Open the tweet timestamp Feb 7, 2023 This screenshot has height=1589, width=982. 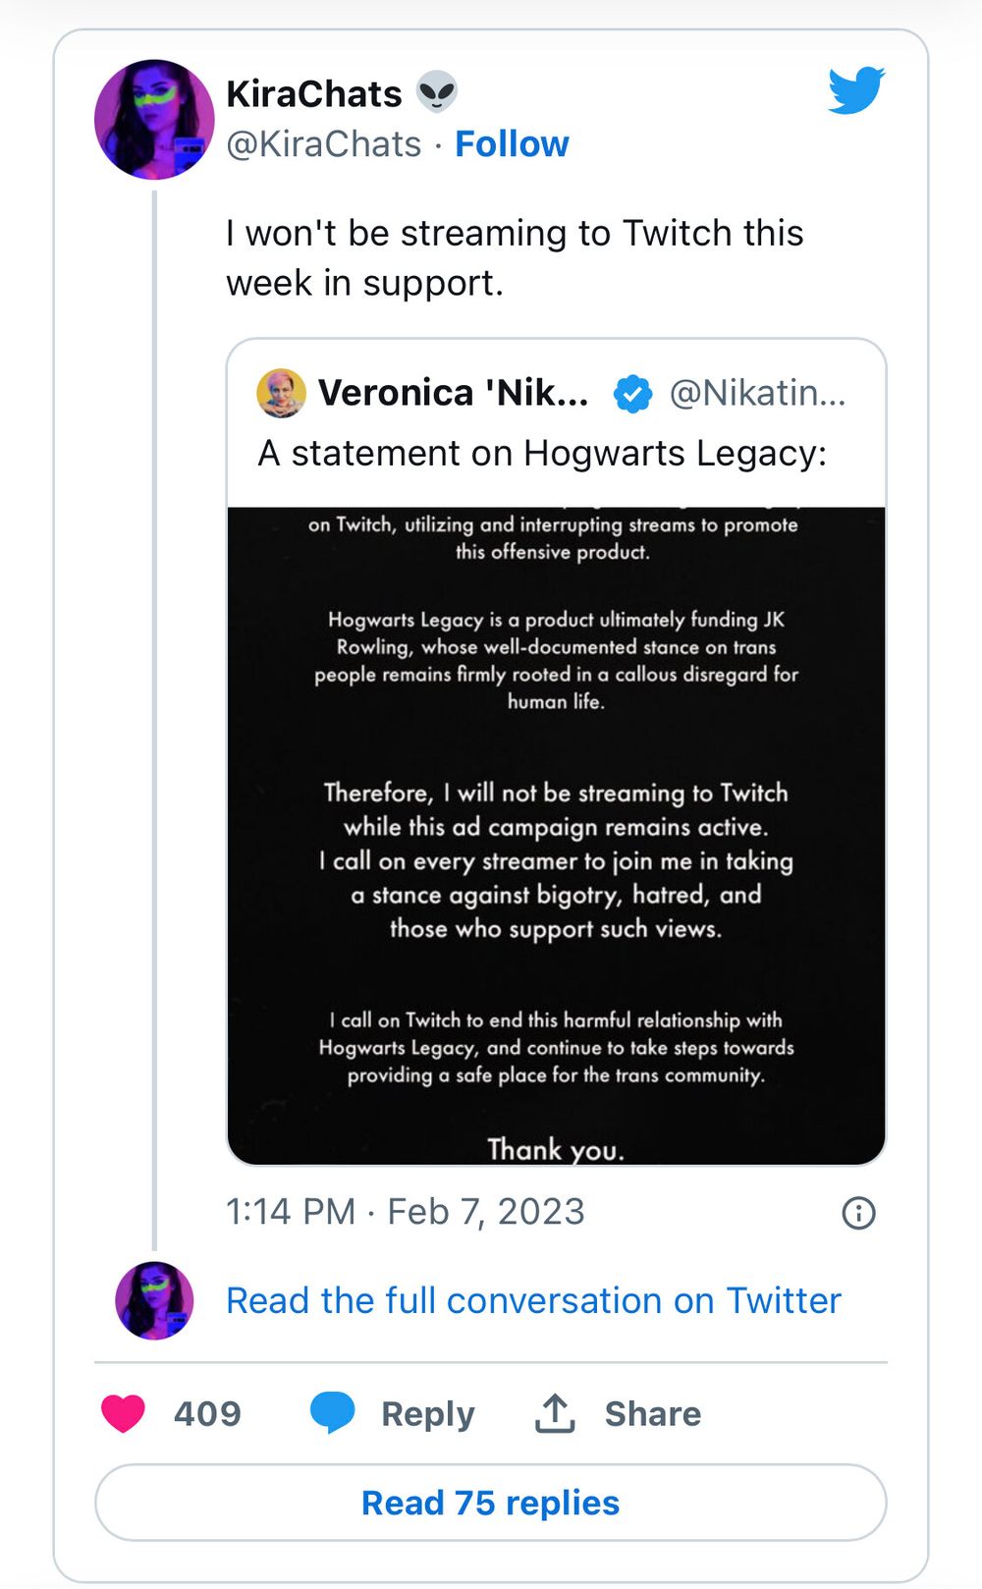[405, 1212]
